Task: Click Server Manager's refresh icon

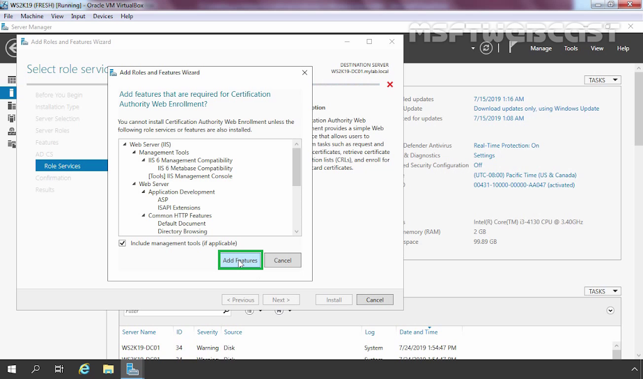Action: pyautogui.click(x=486, y=48)
